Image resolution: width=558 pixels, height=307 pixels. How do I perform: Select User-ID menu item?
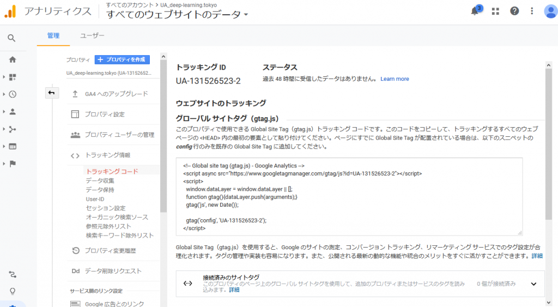pos(95,199)
